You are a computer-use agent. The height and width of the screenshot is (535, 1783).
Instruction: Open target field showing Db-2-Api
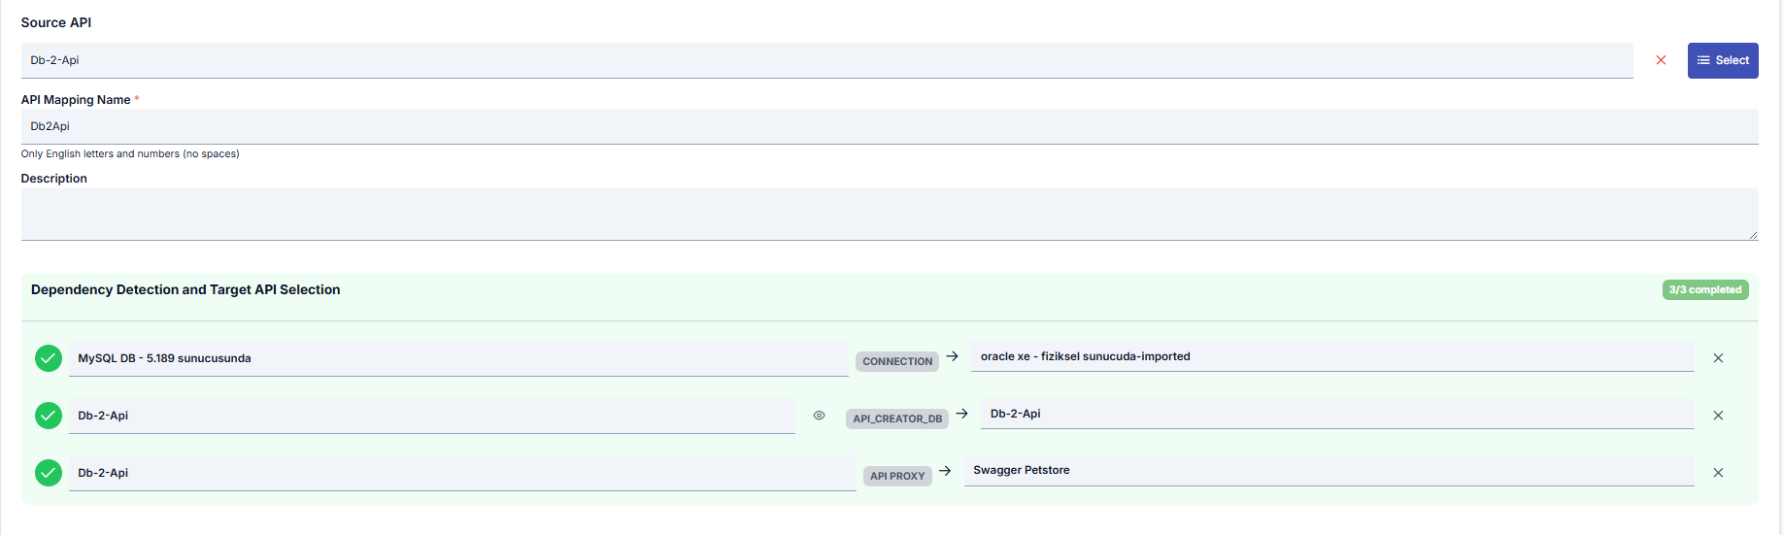(x=1337, y=414)
